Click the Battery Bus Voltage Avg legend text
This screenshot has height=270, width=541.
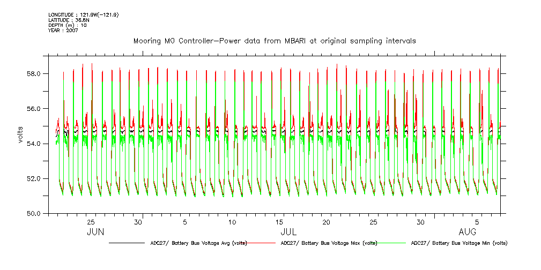point(199,243)
